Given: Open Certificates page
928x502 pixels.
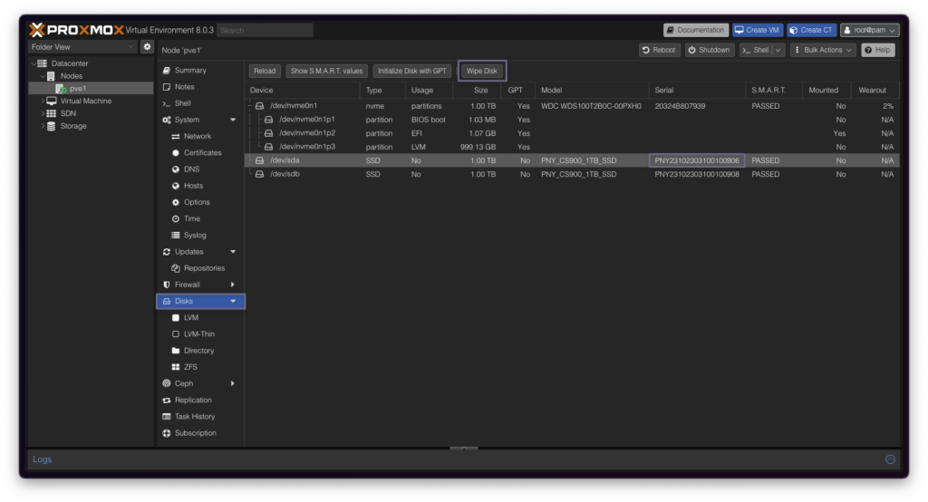Looking at the screenshot, I should click(x=202, y=153).
